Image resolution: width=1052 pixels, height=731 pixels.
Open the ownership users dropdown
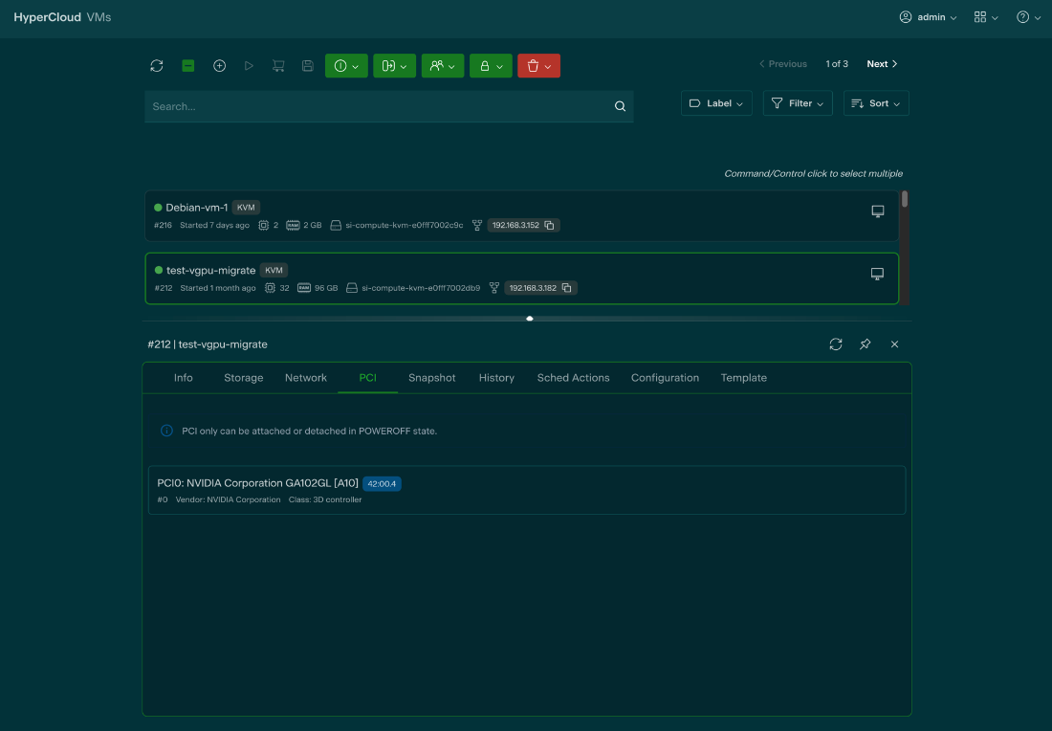point(442,66)
